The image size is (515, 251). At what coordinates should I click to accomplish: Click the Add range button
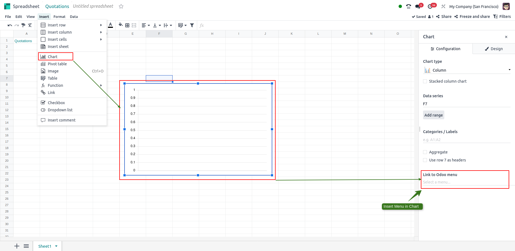click(434, 115)
